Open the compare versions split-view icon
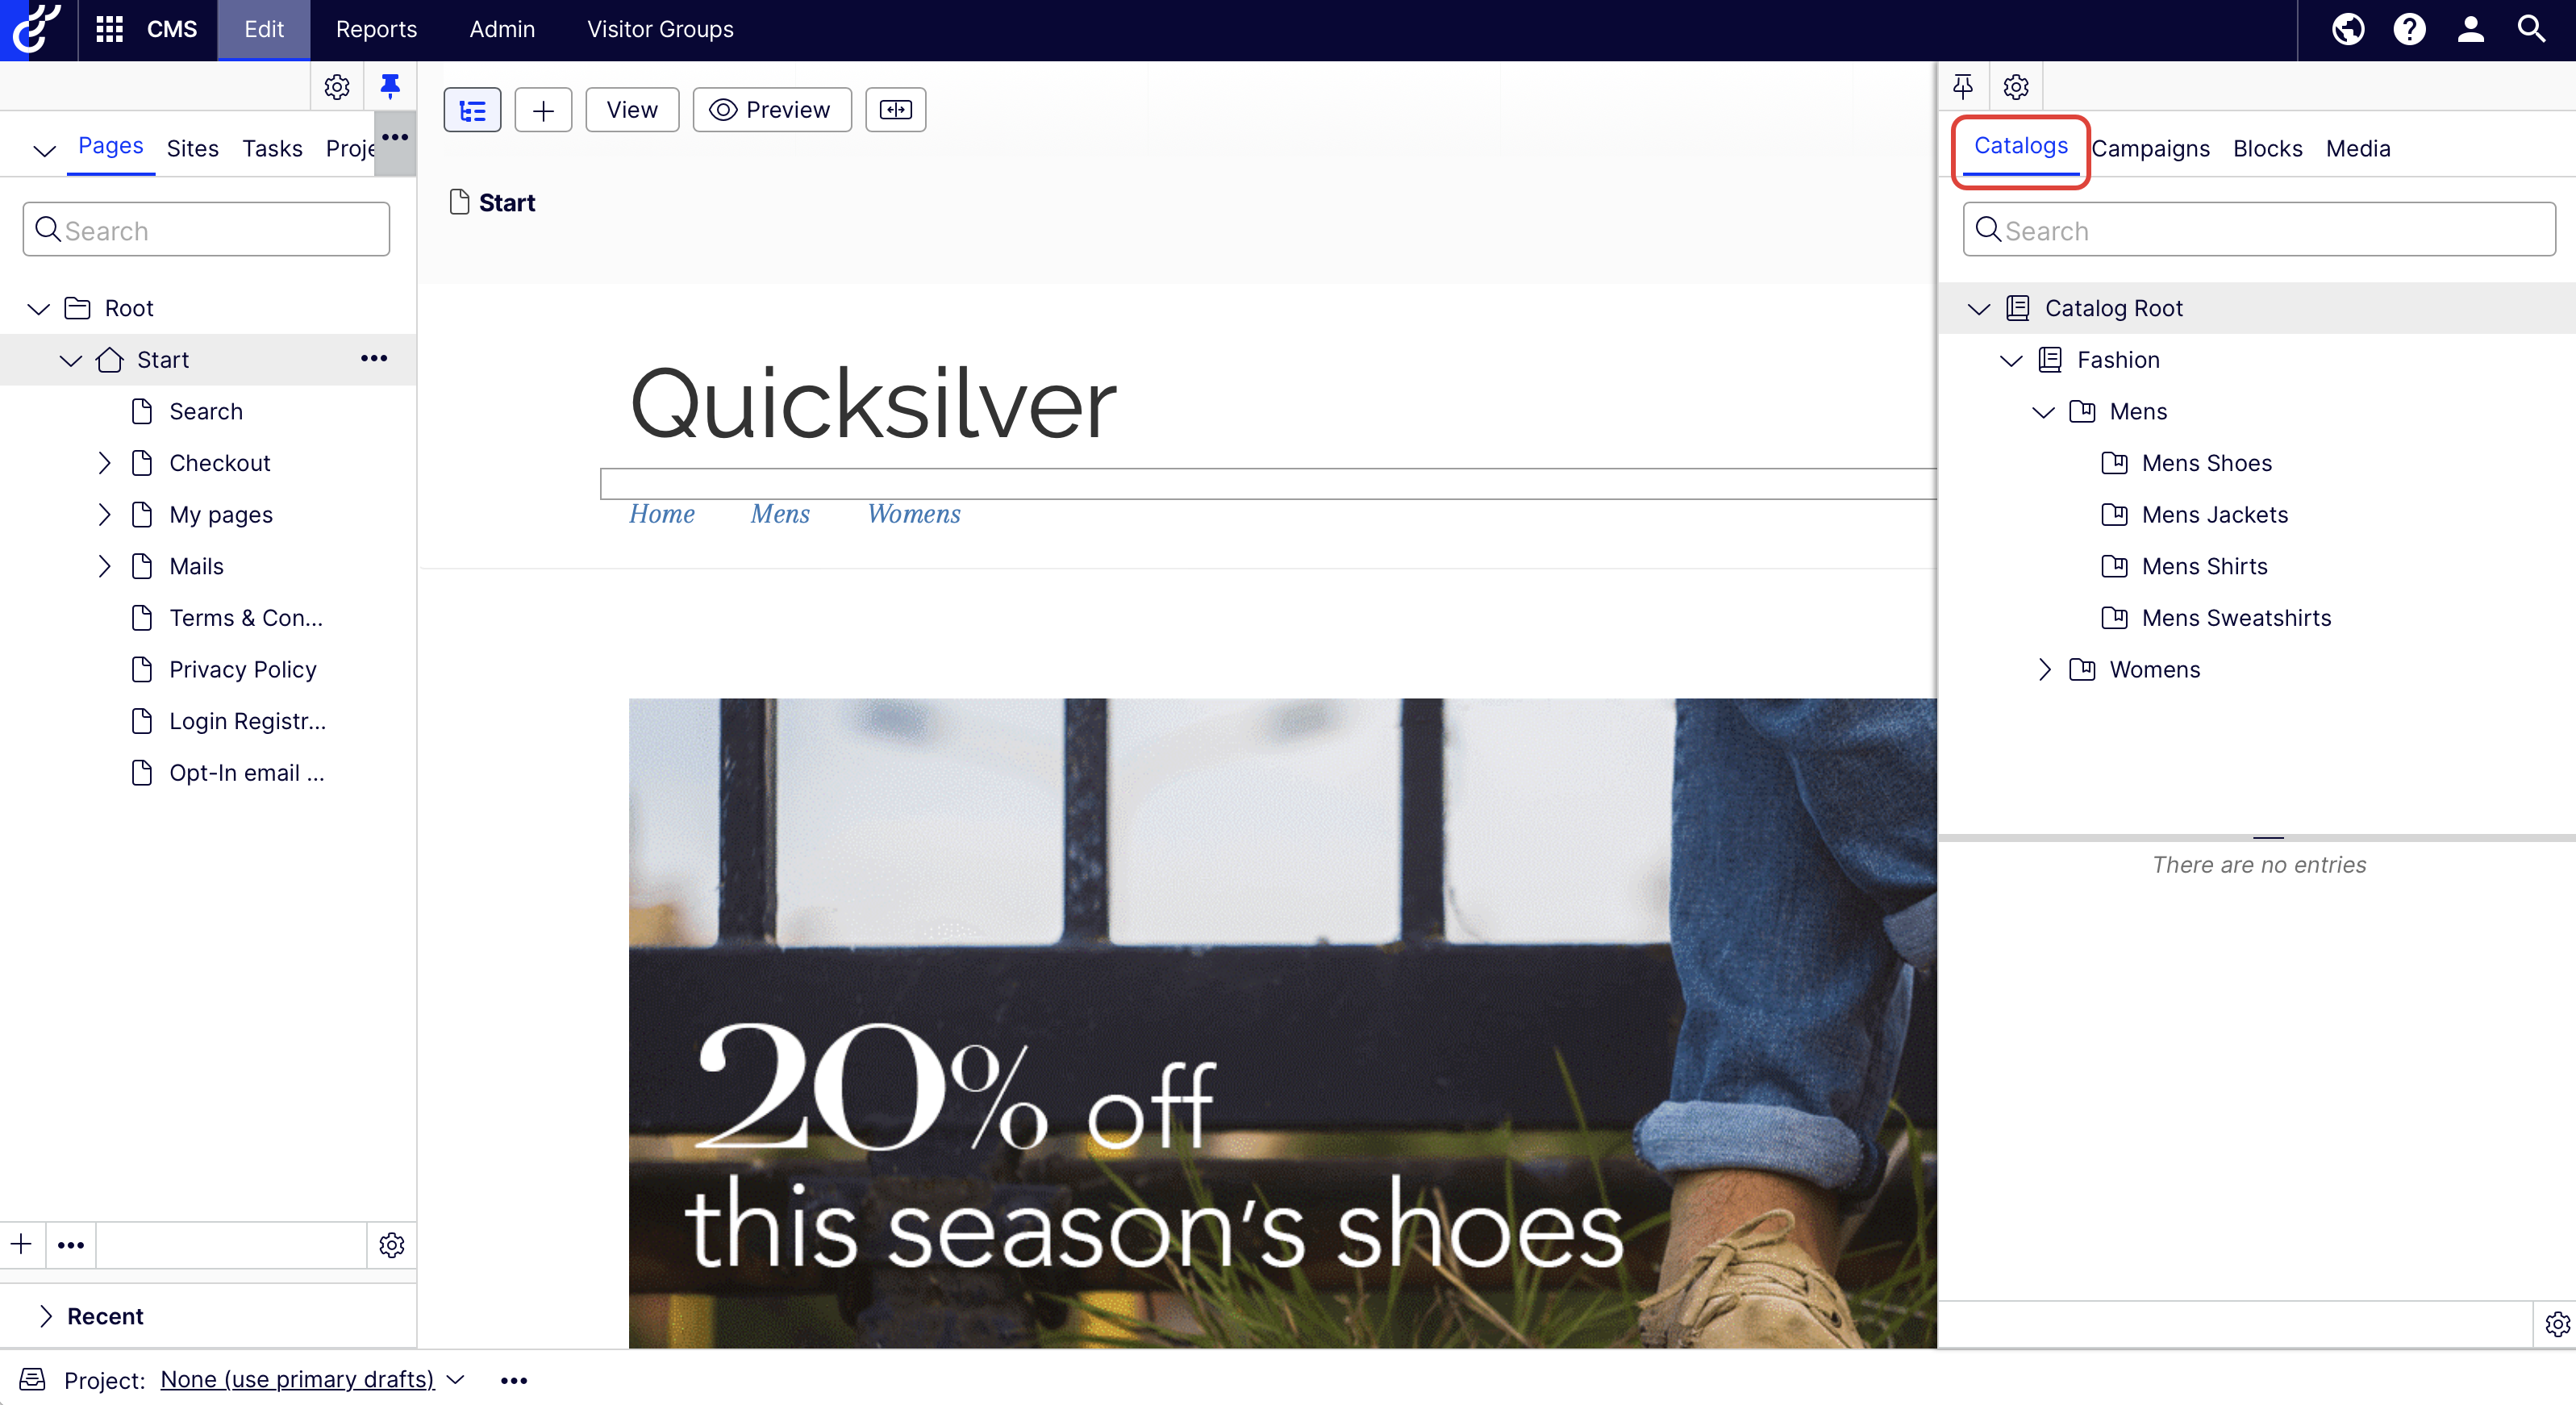 (895, 109)
